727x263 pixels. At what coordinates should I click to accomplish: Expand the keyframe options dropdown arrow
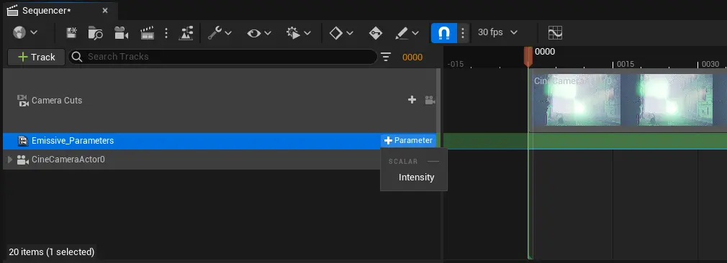tap(350, 32)
